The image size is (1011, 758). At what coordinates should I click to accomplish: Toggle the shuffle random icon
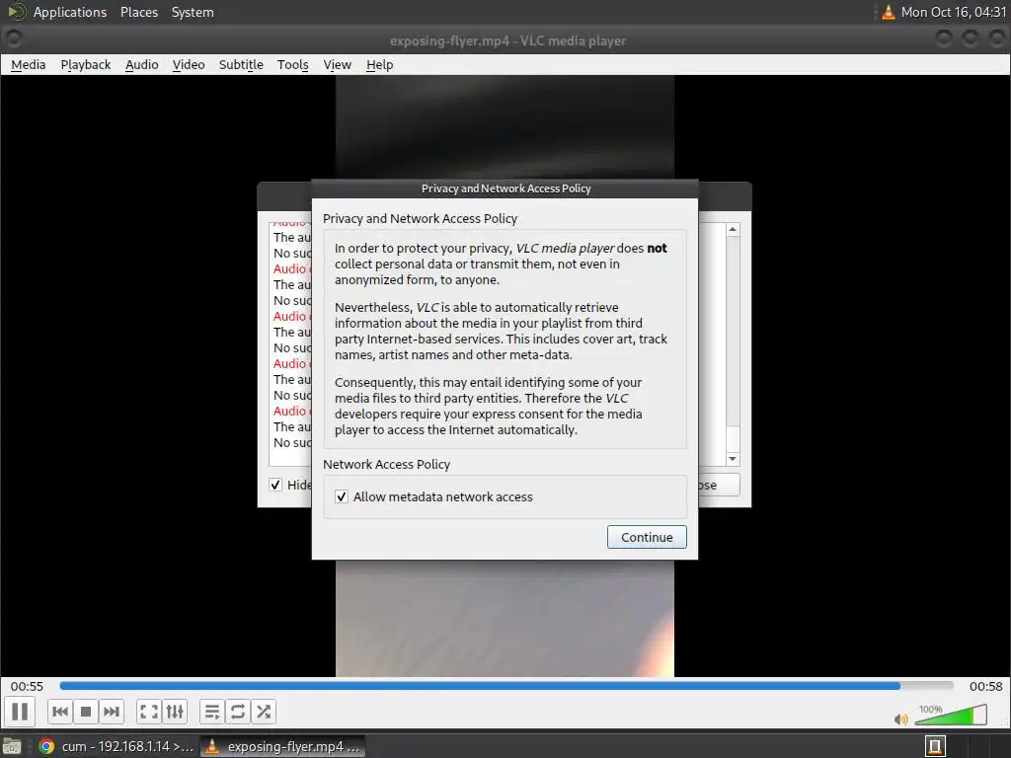(264, 712)
